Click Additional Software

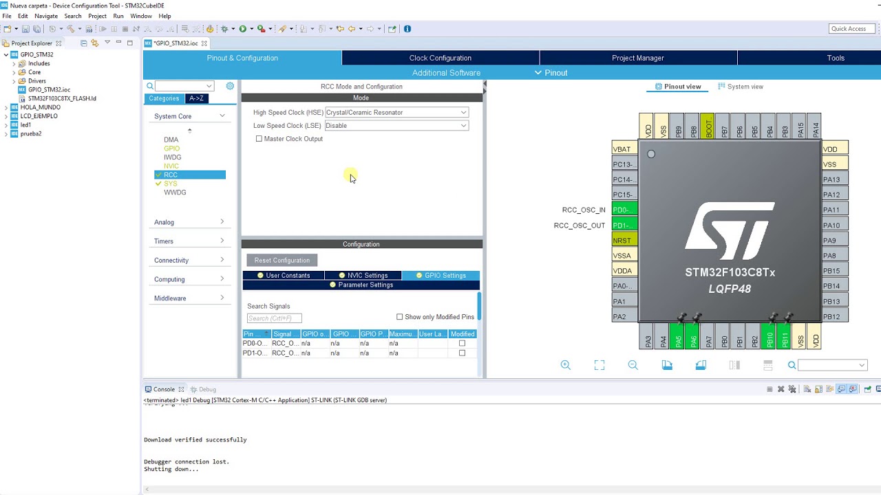tap(446, 73)
